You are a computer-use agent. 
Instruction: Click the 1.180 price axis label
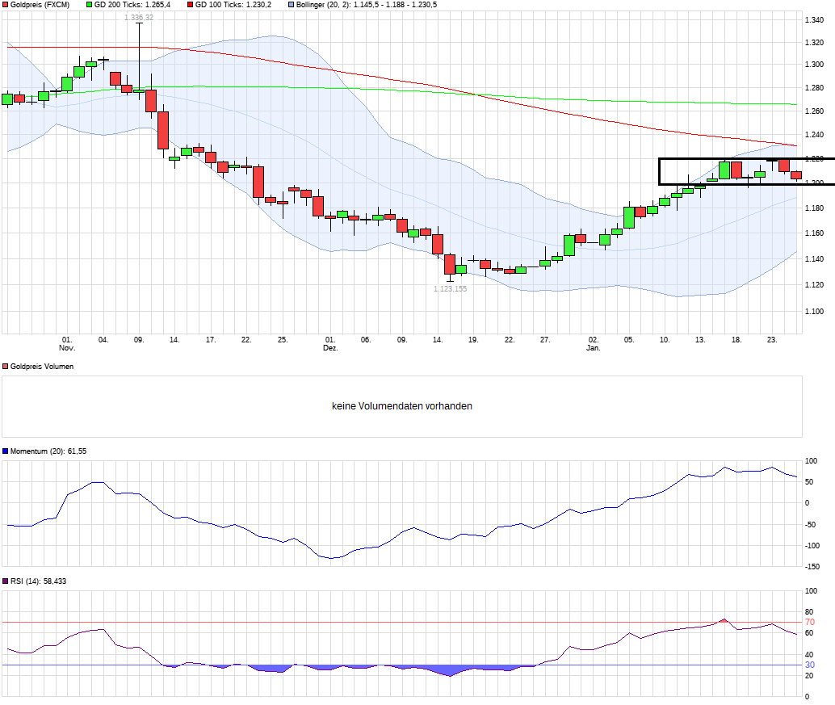(x=814, y=208)
